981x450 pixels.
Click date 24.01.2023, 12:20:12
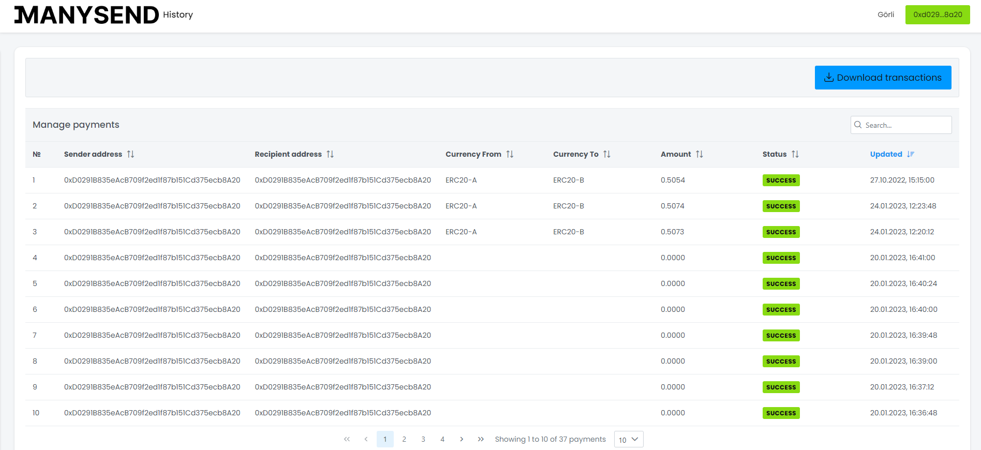coord(902,232)
